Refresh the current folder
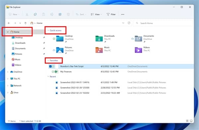 pyautogui.click(x=129, y=23)
